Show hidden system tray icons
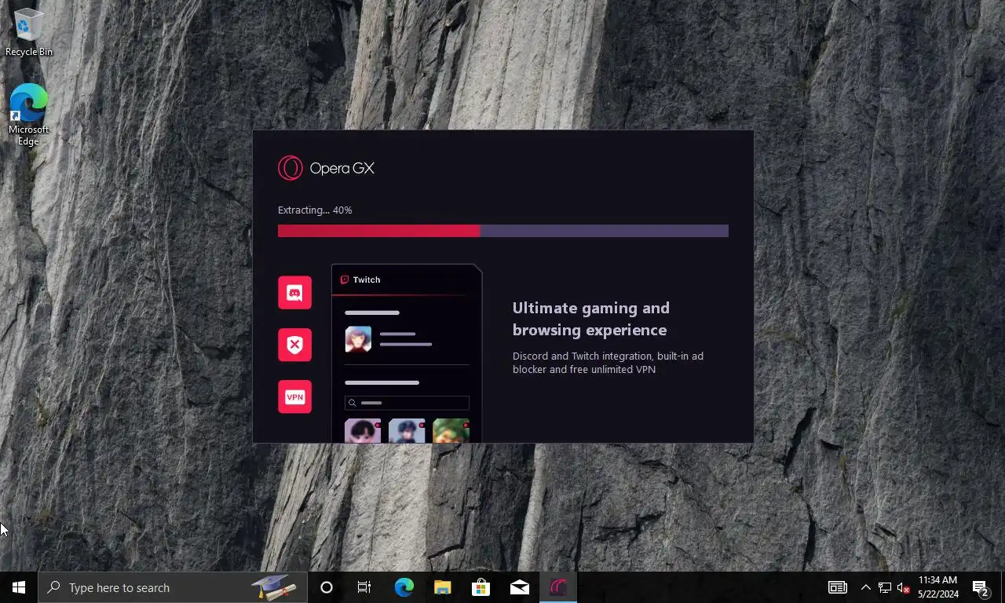1005x603 pixels. [865, 587]
